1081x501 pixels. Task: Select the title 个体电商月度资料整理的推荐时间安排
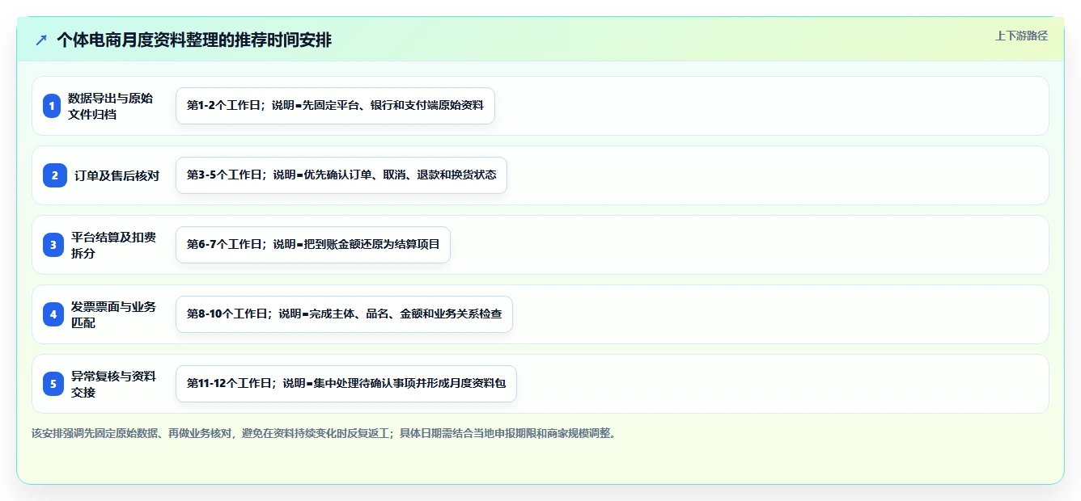click(x=194, y=40)
